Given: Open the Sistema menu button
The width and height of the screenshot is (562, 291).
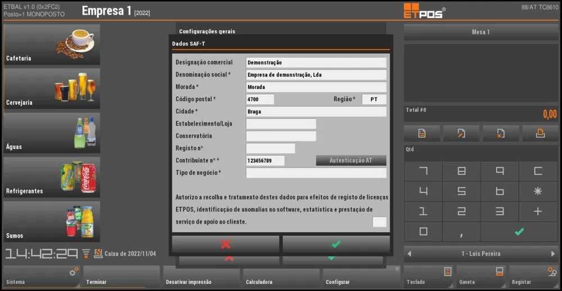Looking at the screenshot, I should [41, 276].
